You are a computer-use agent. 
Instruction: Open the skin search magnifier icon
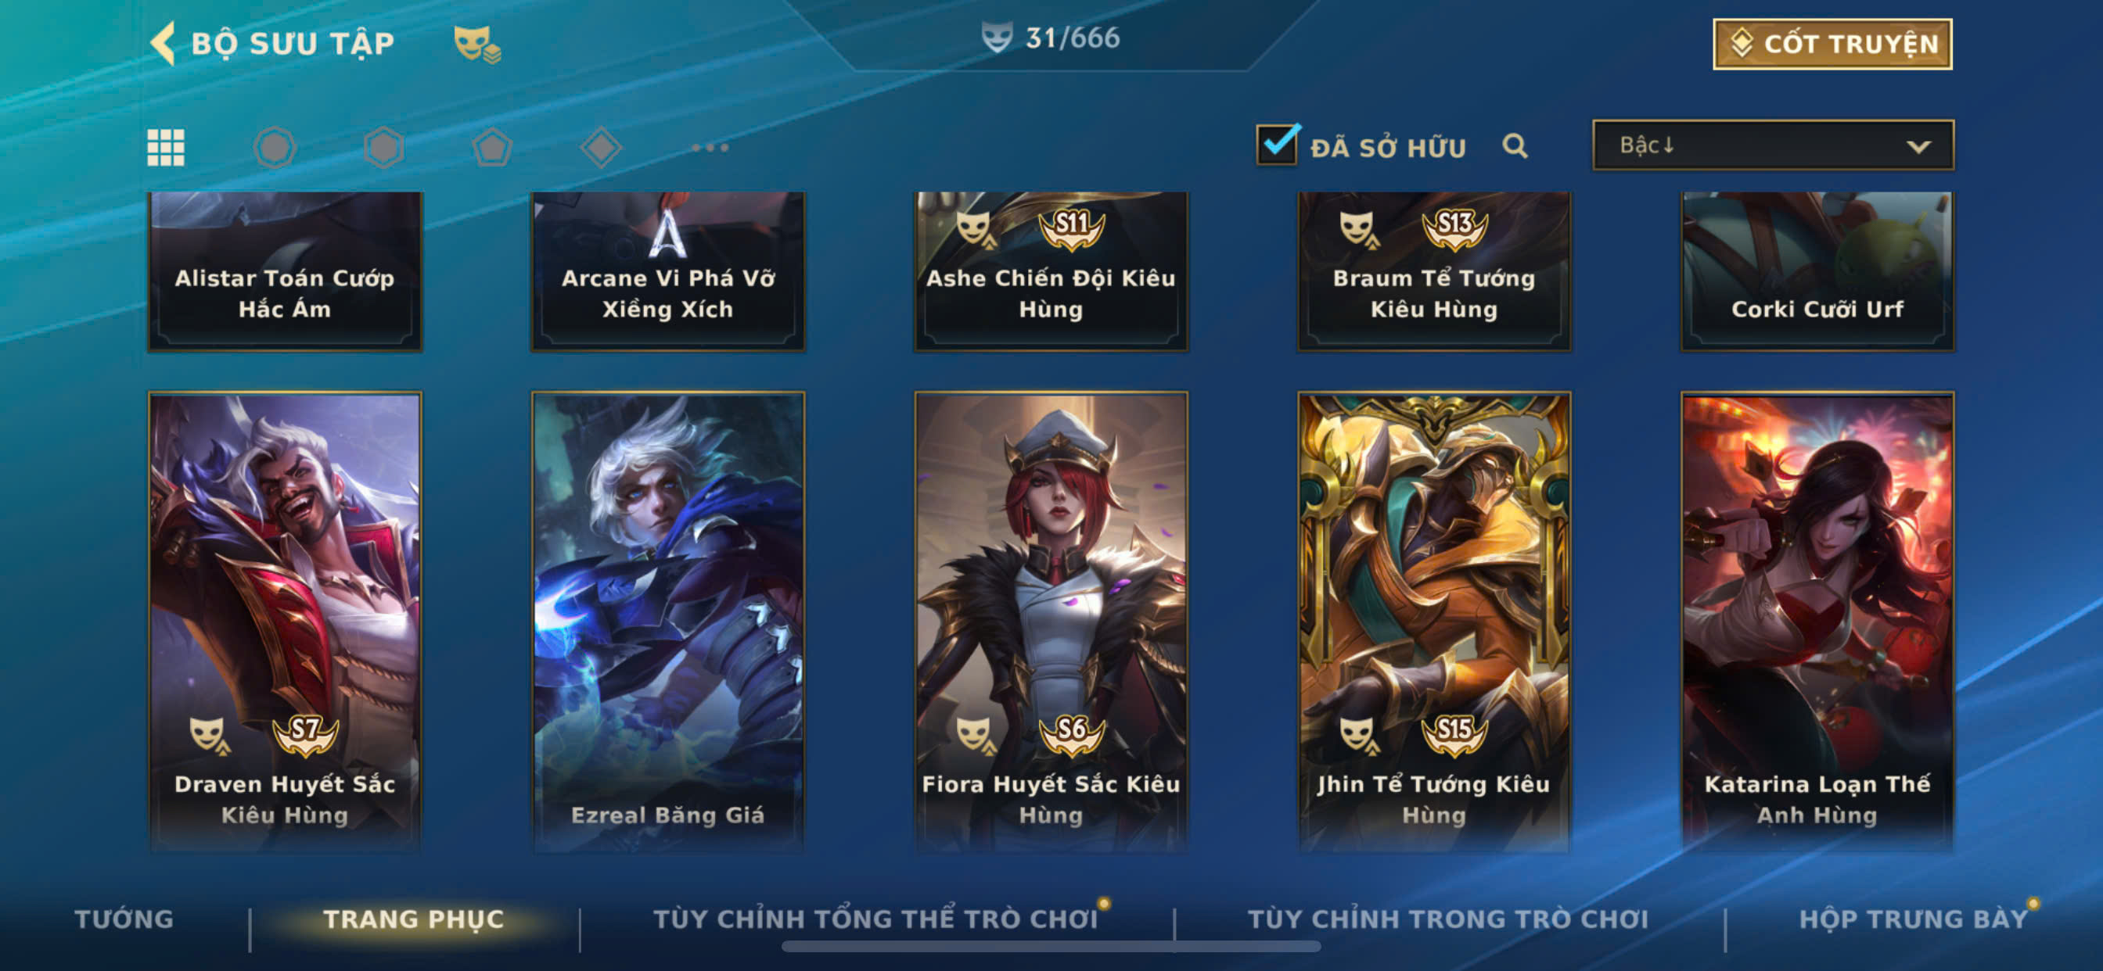[1515, 146]
